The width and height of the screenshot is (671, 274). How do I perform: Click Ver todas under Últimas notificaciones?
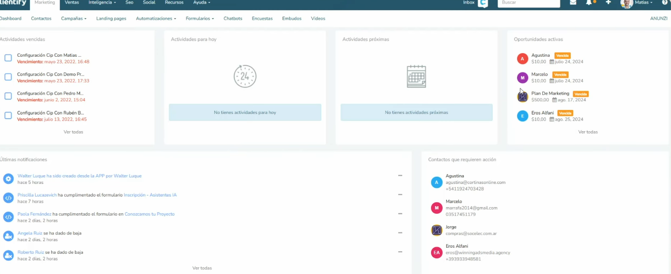pos(202,268)
